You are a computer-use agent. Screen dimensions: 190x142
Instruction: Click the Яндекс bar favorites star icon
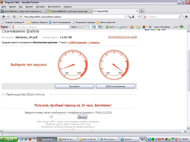[137, 27]
